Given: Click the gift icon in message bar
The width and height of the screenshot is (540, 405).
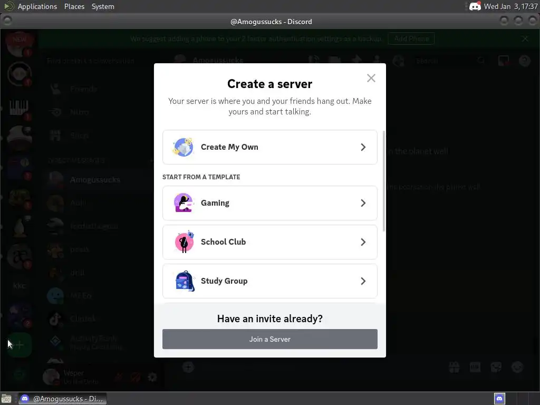Looking at the screenshot, I should [454, 367].
